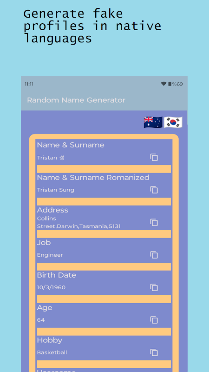
Task: Copy the Hobby value Basketball
Action: click(x=154, y=352)
